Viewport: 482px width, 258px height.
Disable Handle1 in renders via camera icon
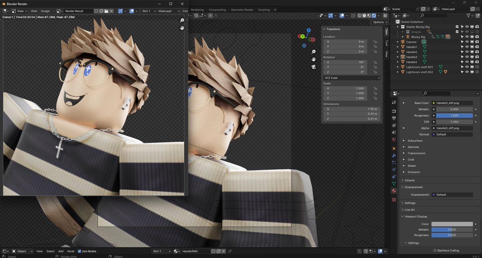pyautogui.click(x=477, y=47)
